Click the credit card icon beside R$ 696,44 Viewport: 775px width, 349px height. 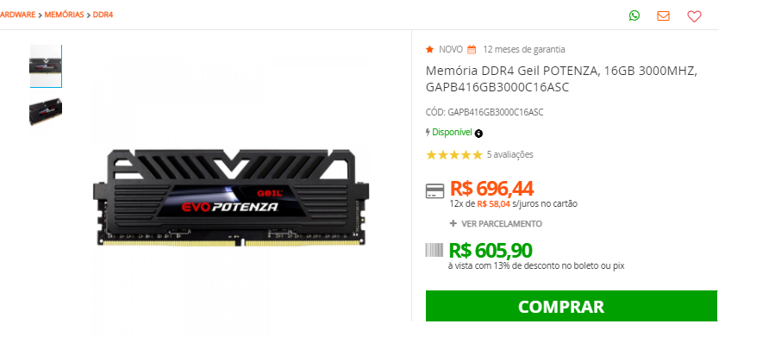click(434, 190)
